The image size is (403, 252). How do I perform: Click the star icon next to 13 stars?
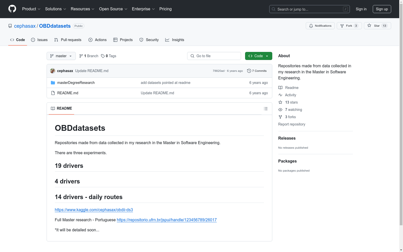click(x=280, y=102)
